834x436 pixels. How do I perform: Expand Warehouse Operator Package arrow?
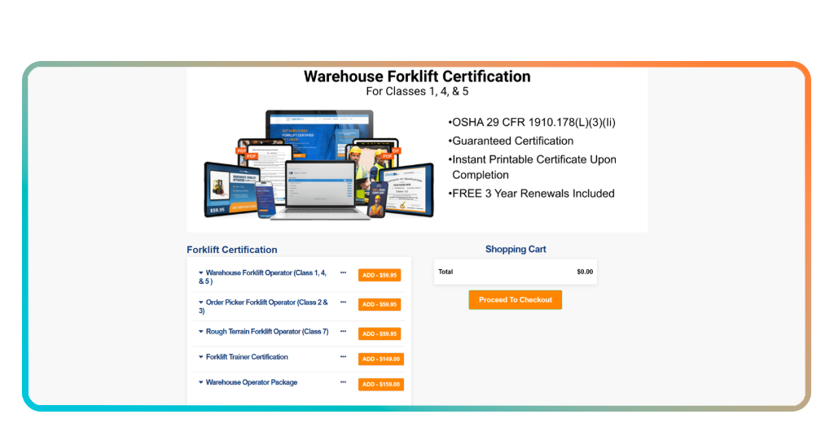(201, 381)
